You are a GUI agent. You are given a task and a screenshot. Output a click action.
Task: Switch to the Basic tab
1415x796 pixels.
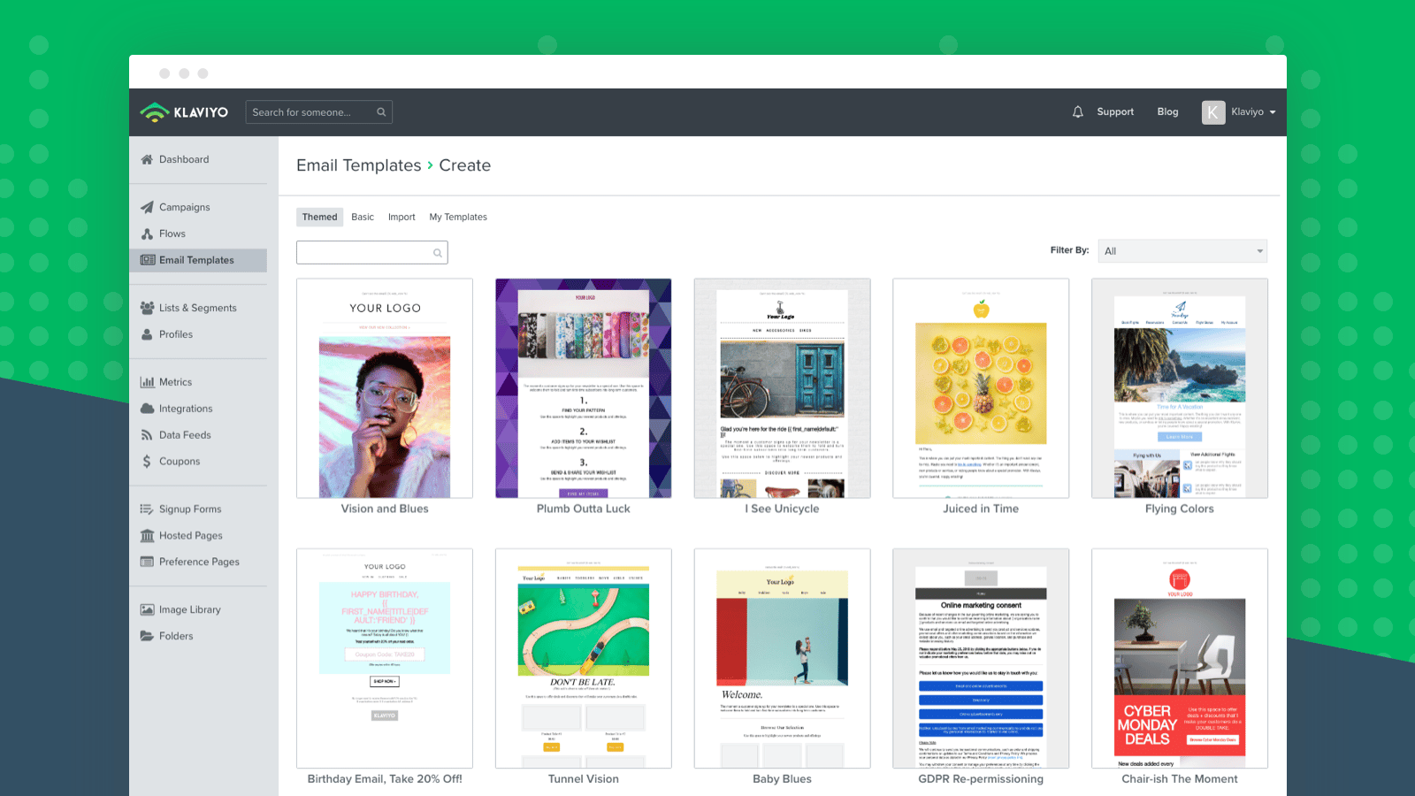[x=363, y=218]
